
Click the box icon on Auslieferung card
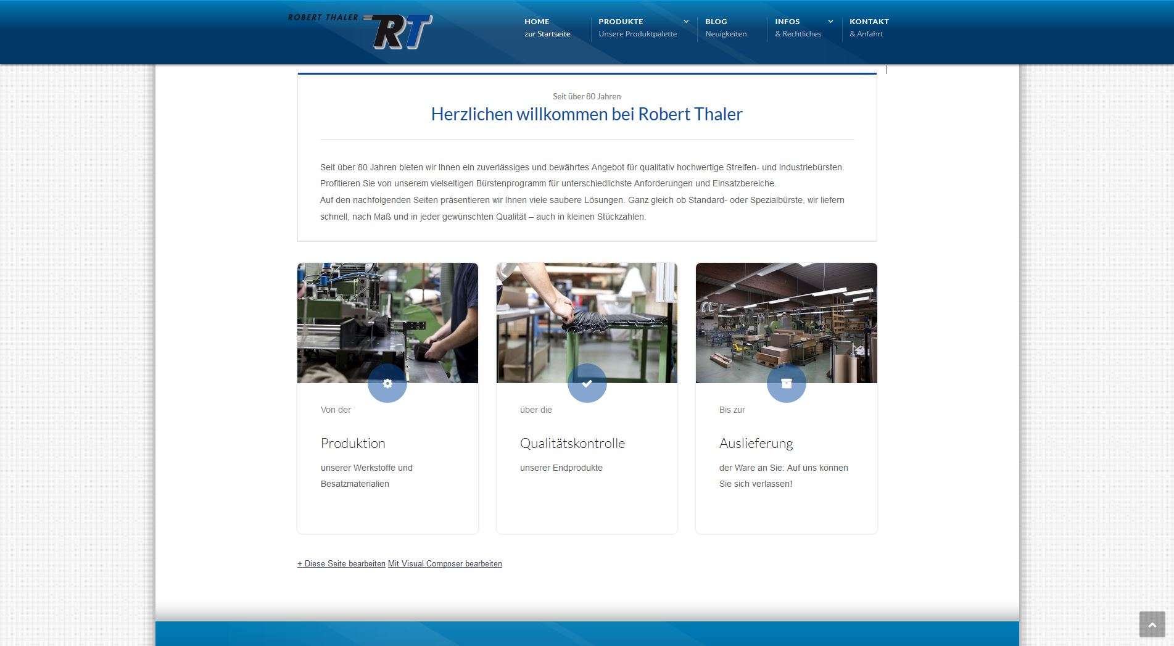coord(786,383)
